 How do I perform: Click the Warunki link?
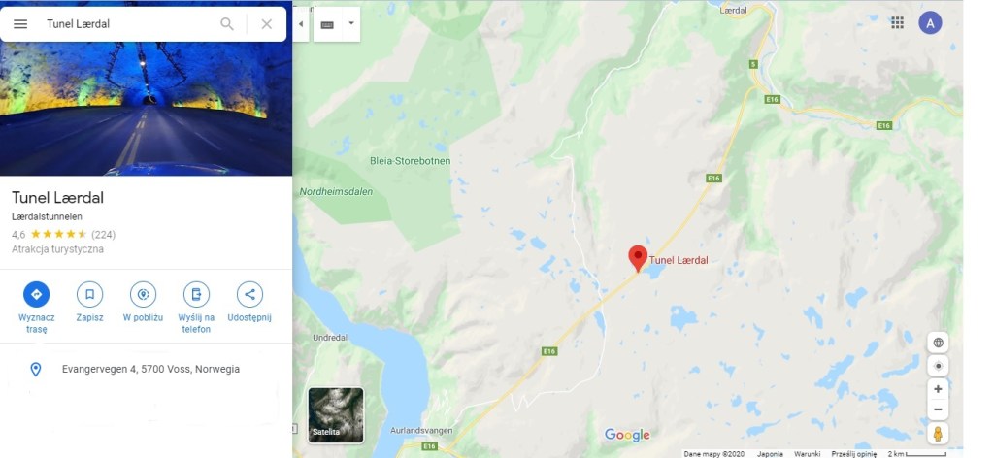[x=807, y=453]
